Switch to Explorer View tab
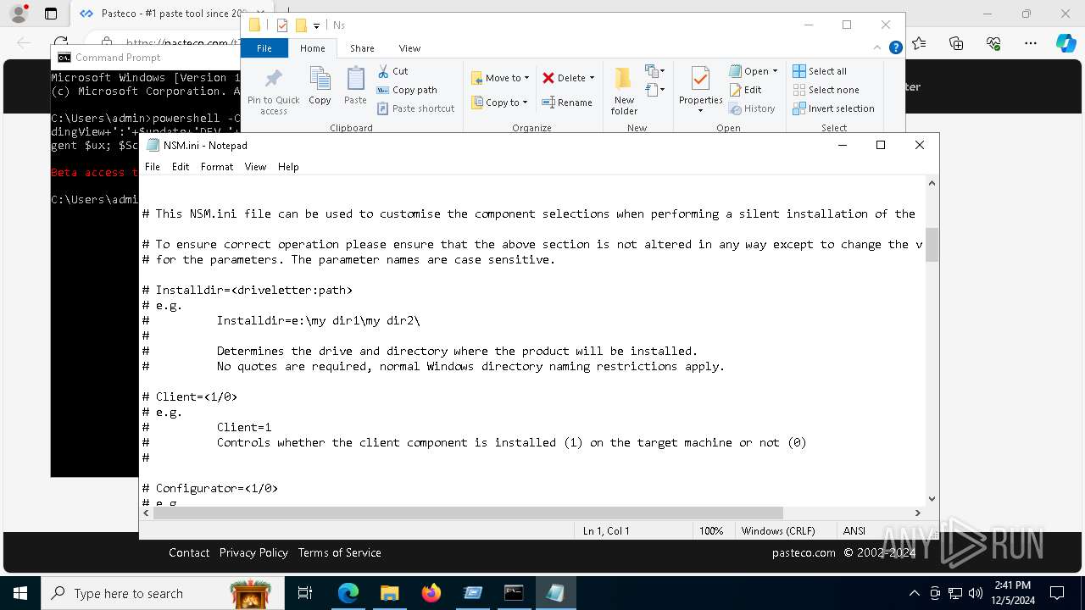 pyautogui.click(x=409, y=48)
